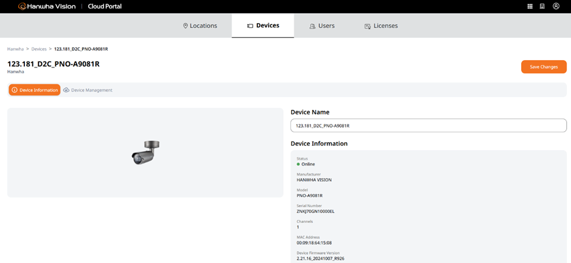The width and height of the screenshot is (571, 263).
Task: Click the page heading 123.181_D2C_PNO-A9081R
Action: (54, 64)
